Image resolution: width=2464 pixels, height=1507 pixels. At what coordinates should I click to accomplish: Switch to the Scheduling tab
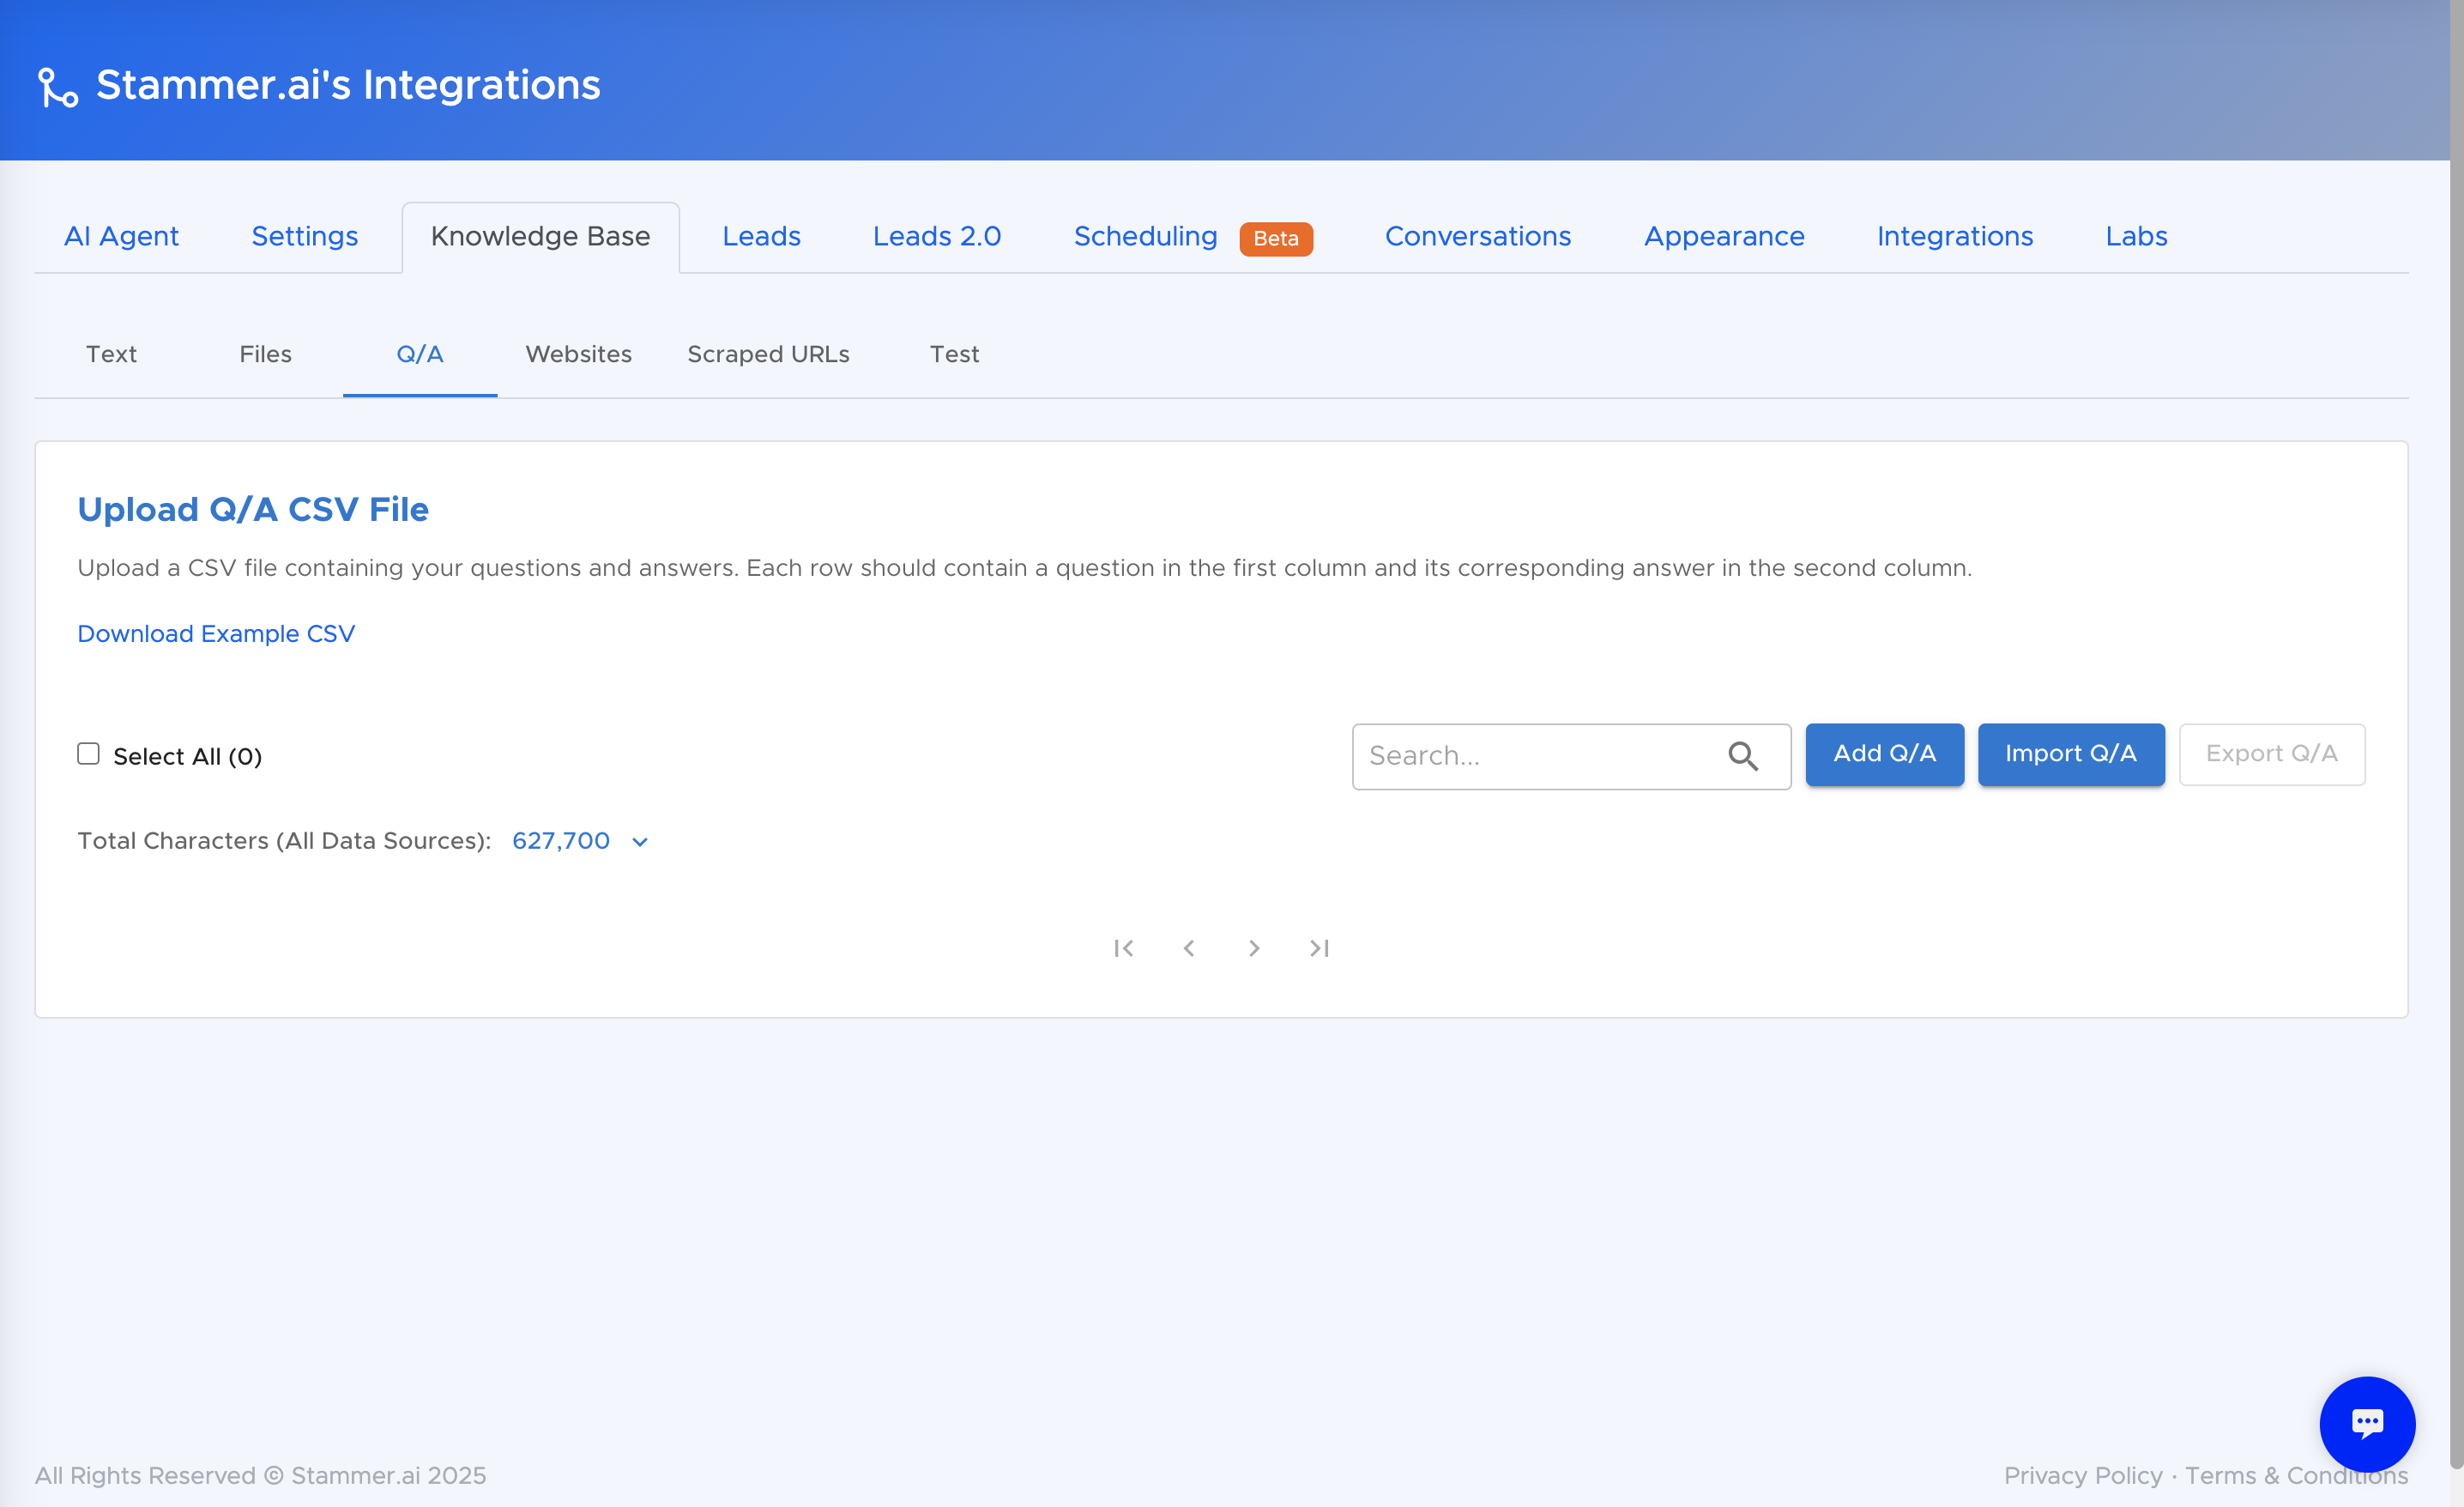tap(1146, 236)
